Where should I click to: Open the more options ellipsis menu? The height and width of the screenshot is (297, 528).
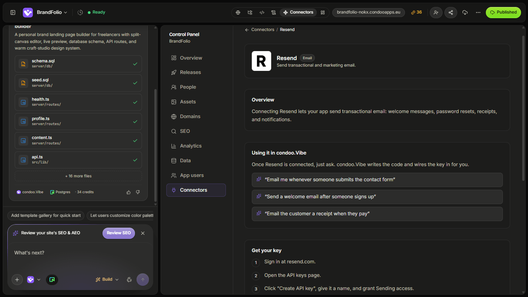[x=478, y=12]
